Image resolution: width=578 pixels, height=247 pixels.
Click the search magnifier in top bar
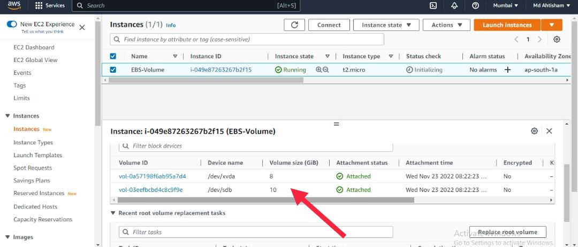point(80,5)
